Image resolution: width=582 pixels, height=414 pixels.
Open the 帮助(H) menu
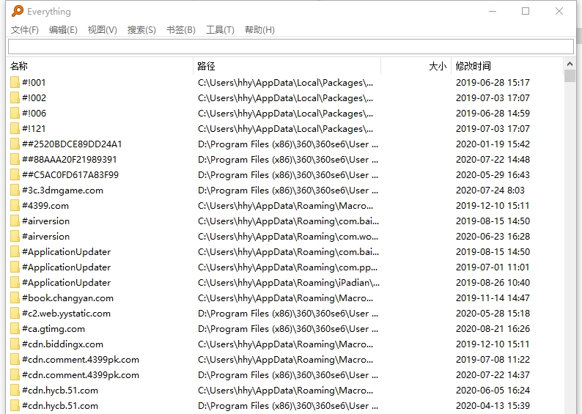click(x=259, y=30)
